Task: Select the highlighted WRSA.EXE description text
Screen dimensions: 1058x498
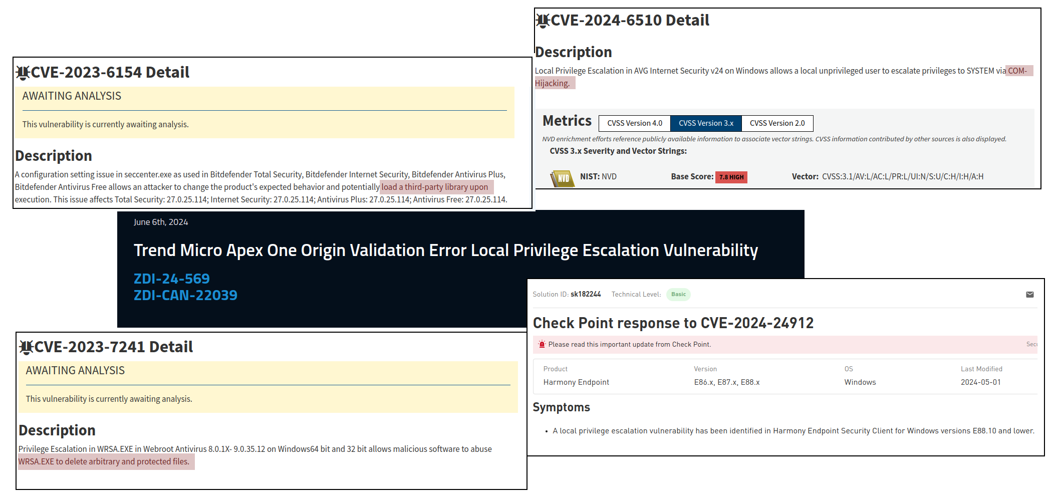Action: coord(106,461)
